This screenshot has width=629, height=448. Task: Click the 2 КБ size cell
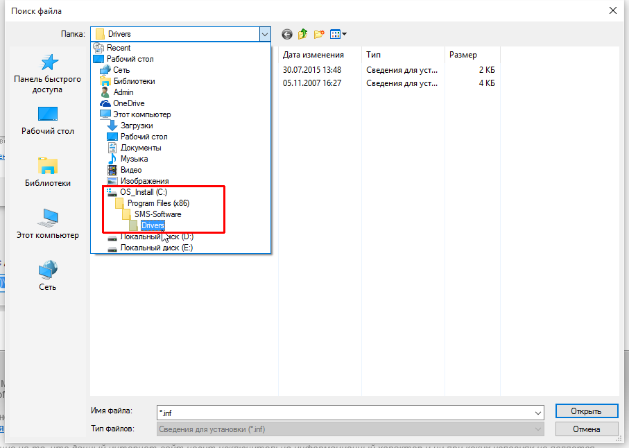pyautogui.click(x=487, y=70)
